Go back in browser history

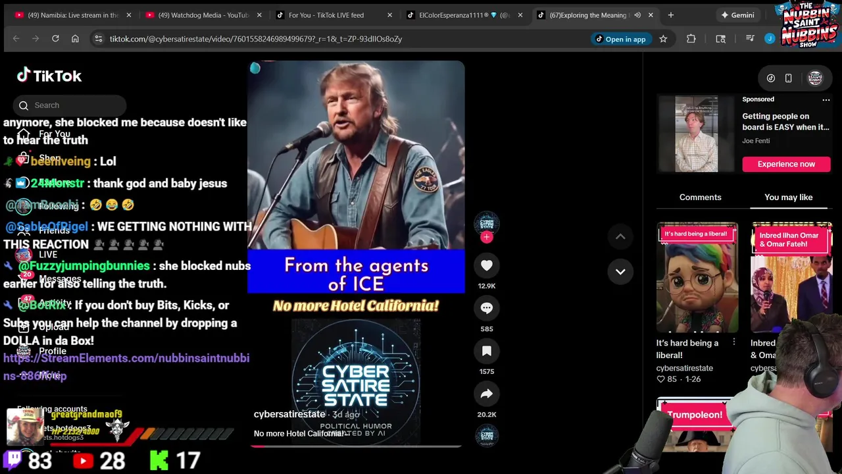click(16, 39)
